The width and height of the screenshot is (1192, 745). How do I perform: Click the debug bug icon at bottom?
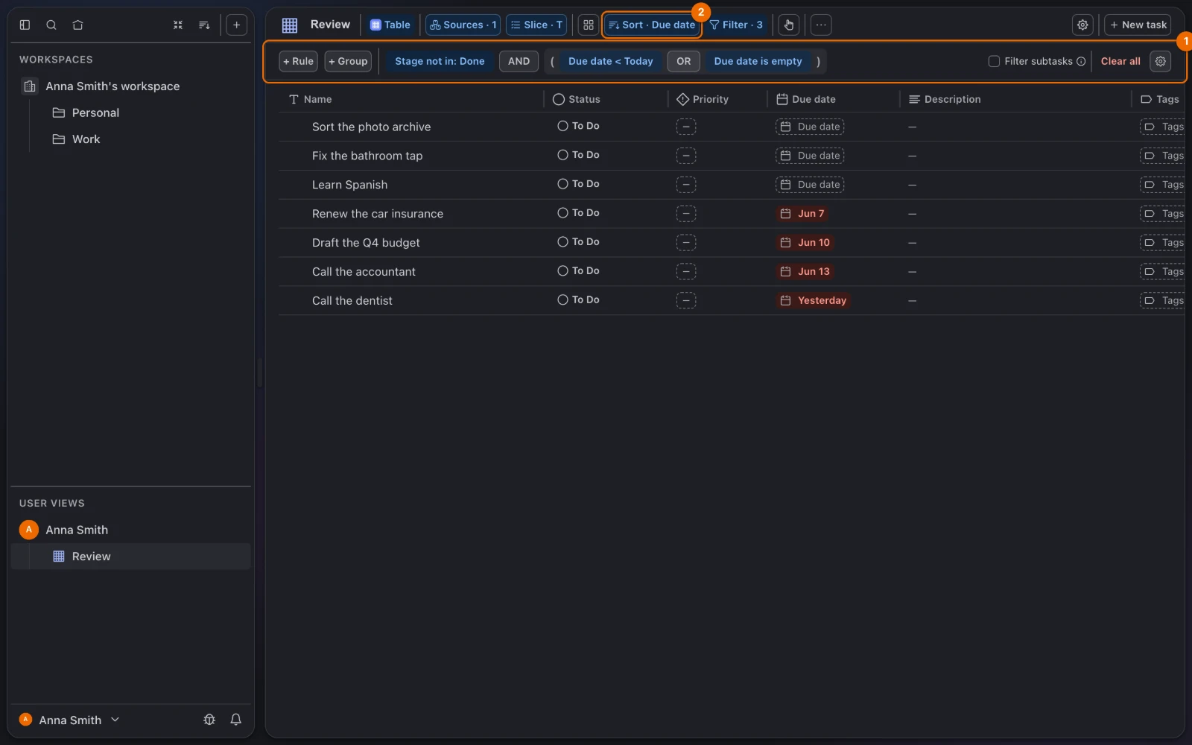coord(209,719)
